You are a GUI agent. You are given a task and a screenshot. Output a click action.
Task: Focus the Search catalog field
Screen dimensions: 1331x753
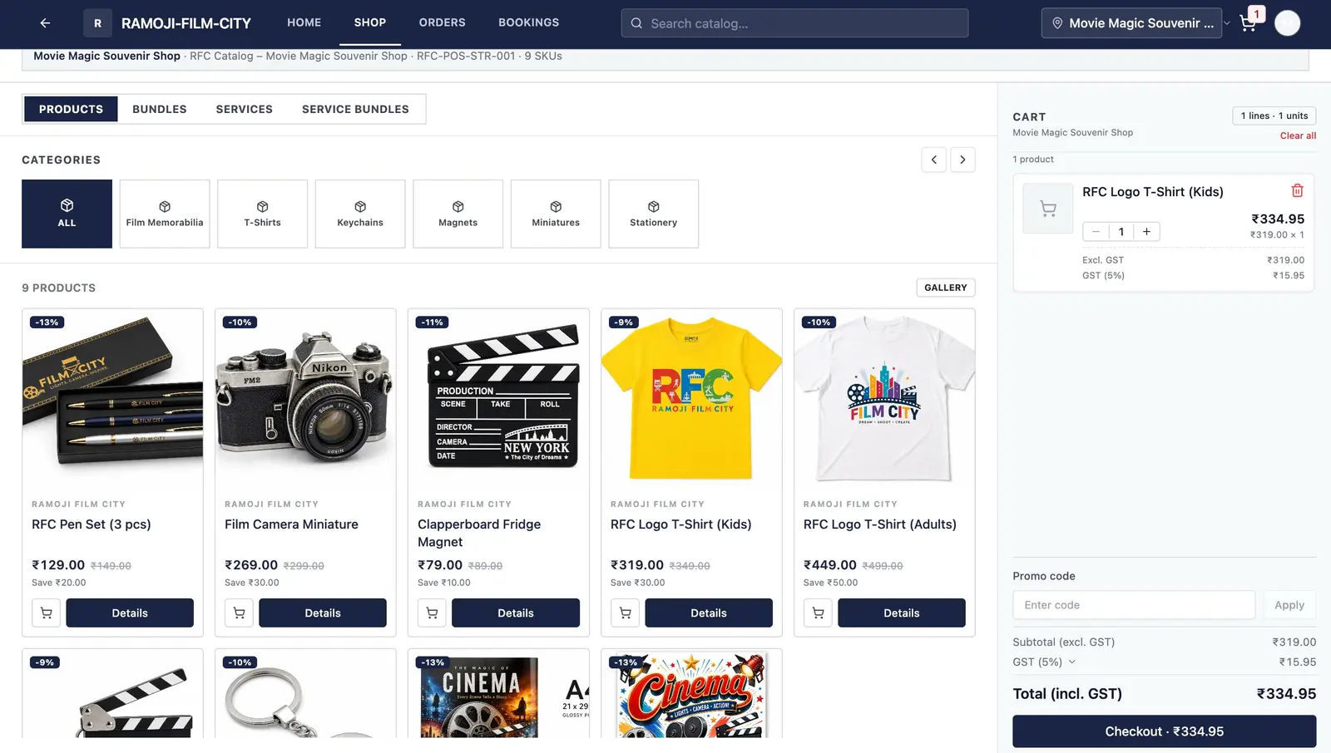[x=794, y=23]
